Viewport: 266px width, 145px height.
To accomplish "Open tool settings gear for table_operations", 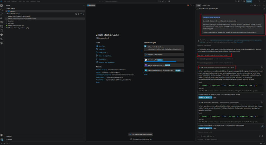I will 262,67.
